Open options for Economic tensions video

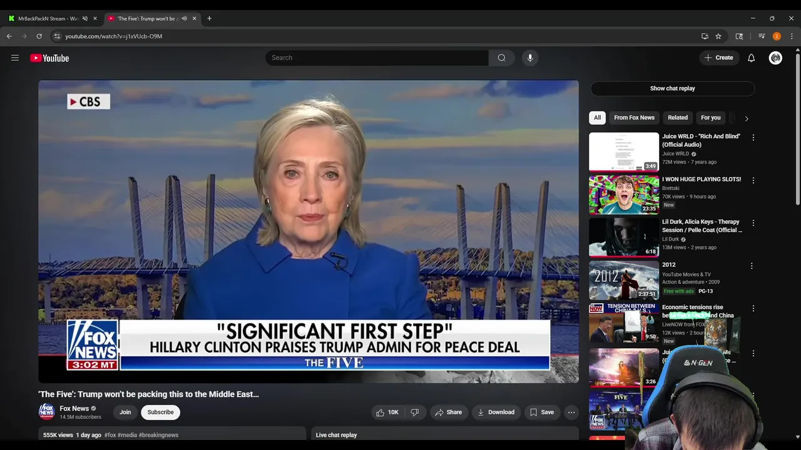point(753,309)
